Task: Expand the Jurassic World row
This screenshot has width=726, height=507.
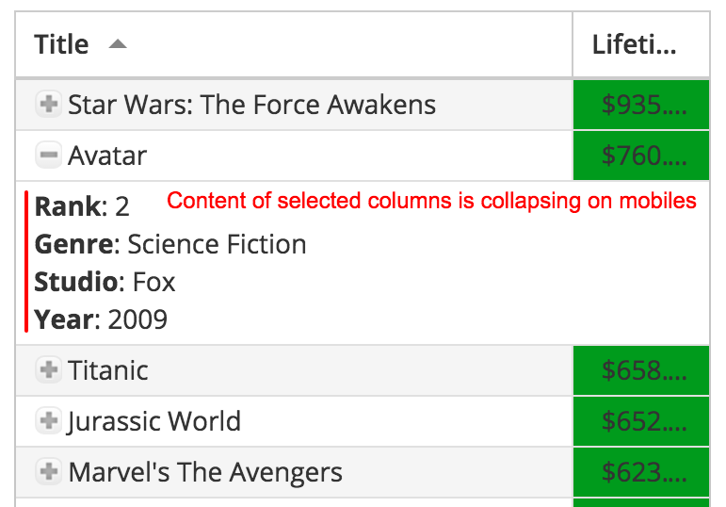Action: click(x=49, y=421)
